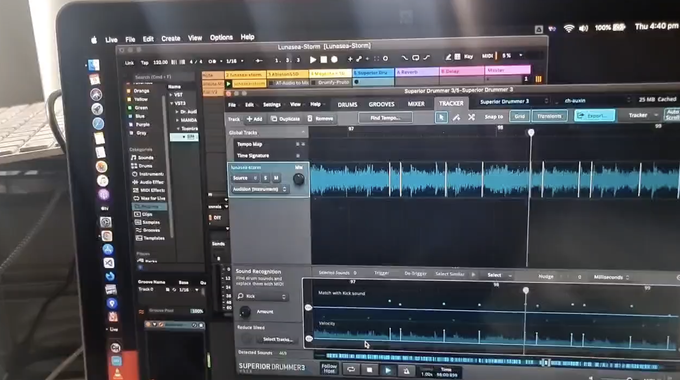Switch to the GROOVES tab

click(x=381, y=104)
